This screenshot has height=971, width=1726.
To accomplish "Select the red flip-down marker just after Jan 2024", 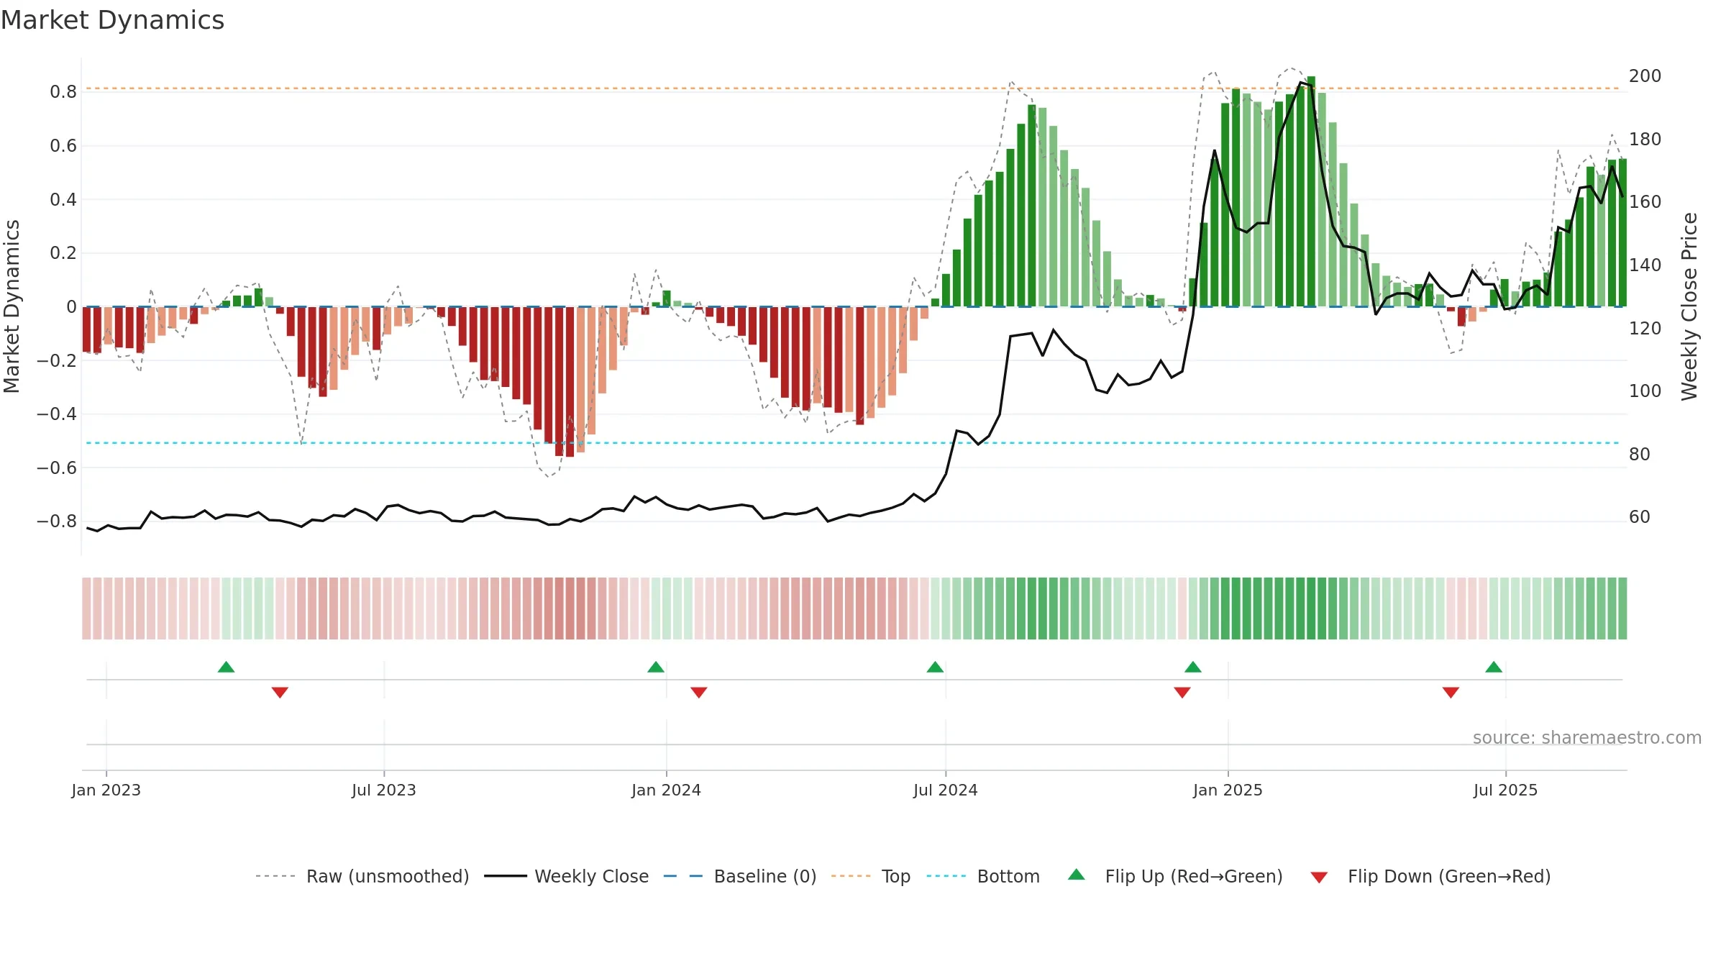I will coord(699,693).
